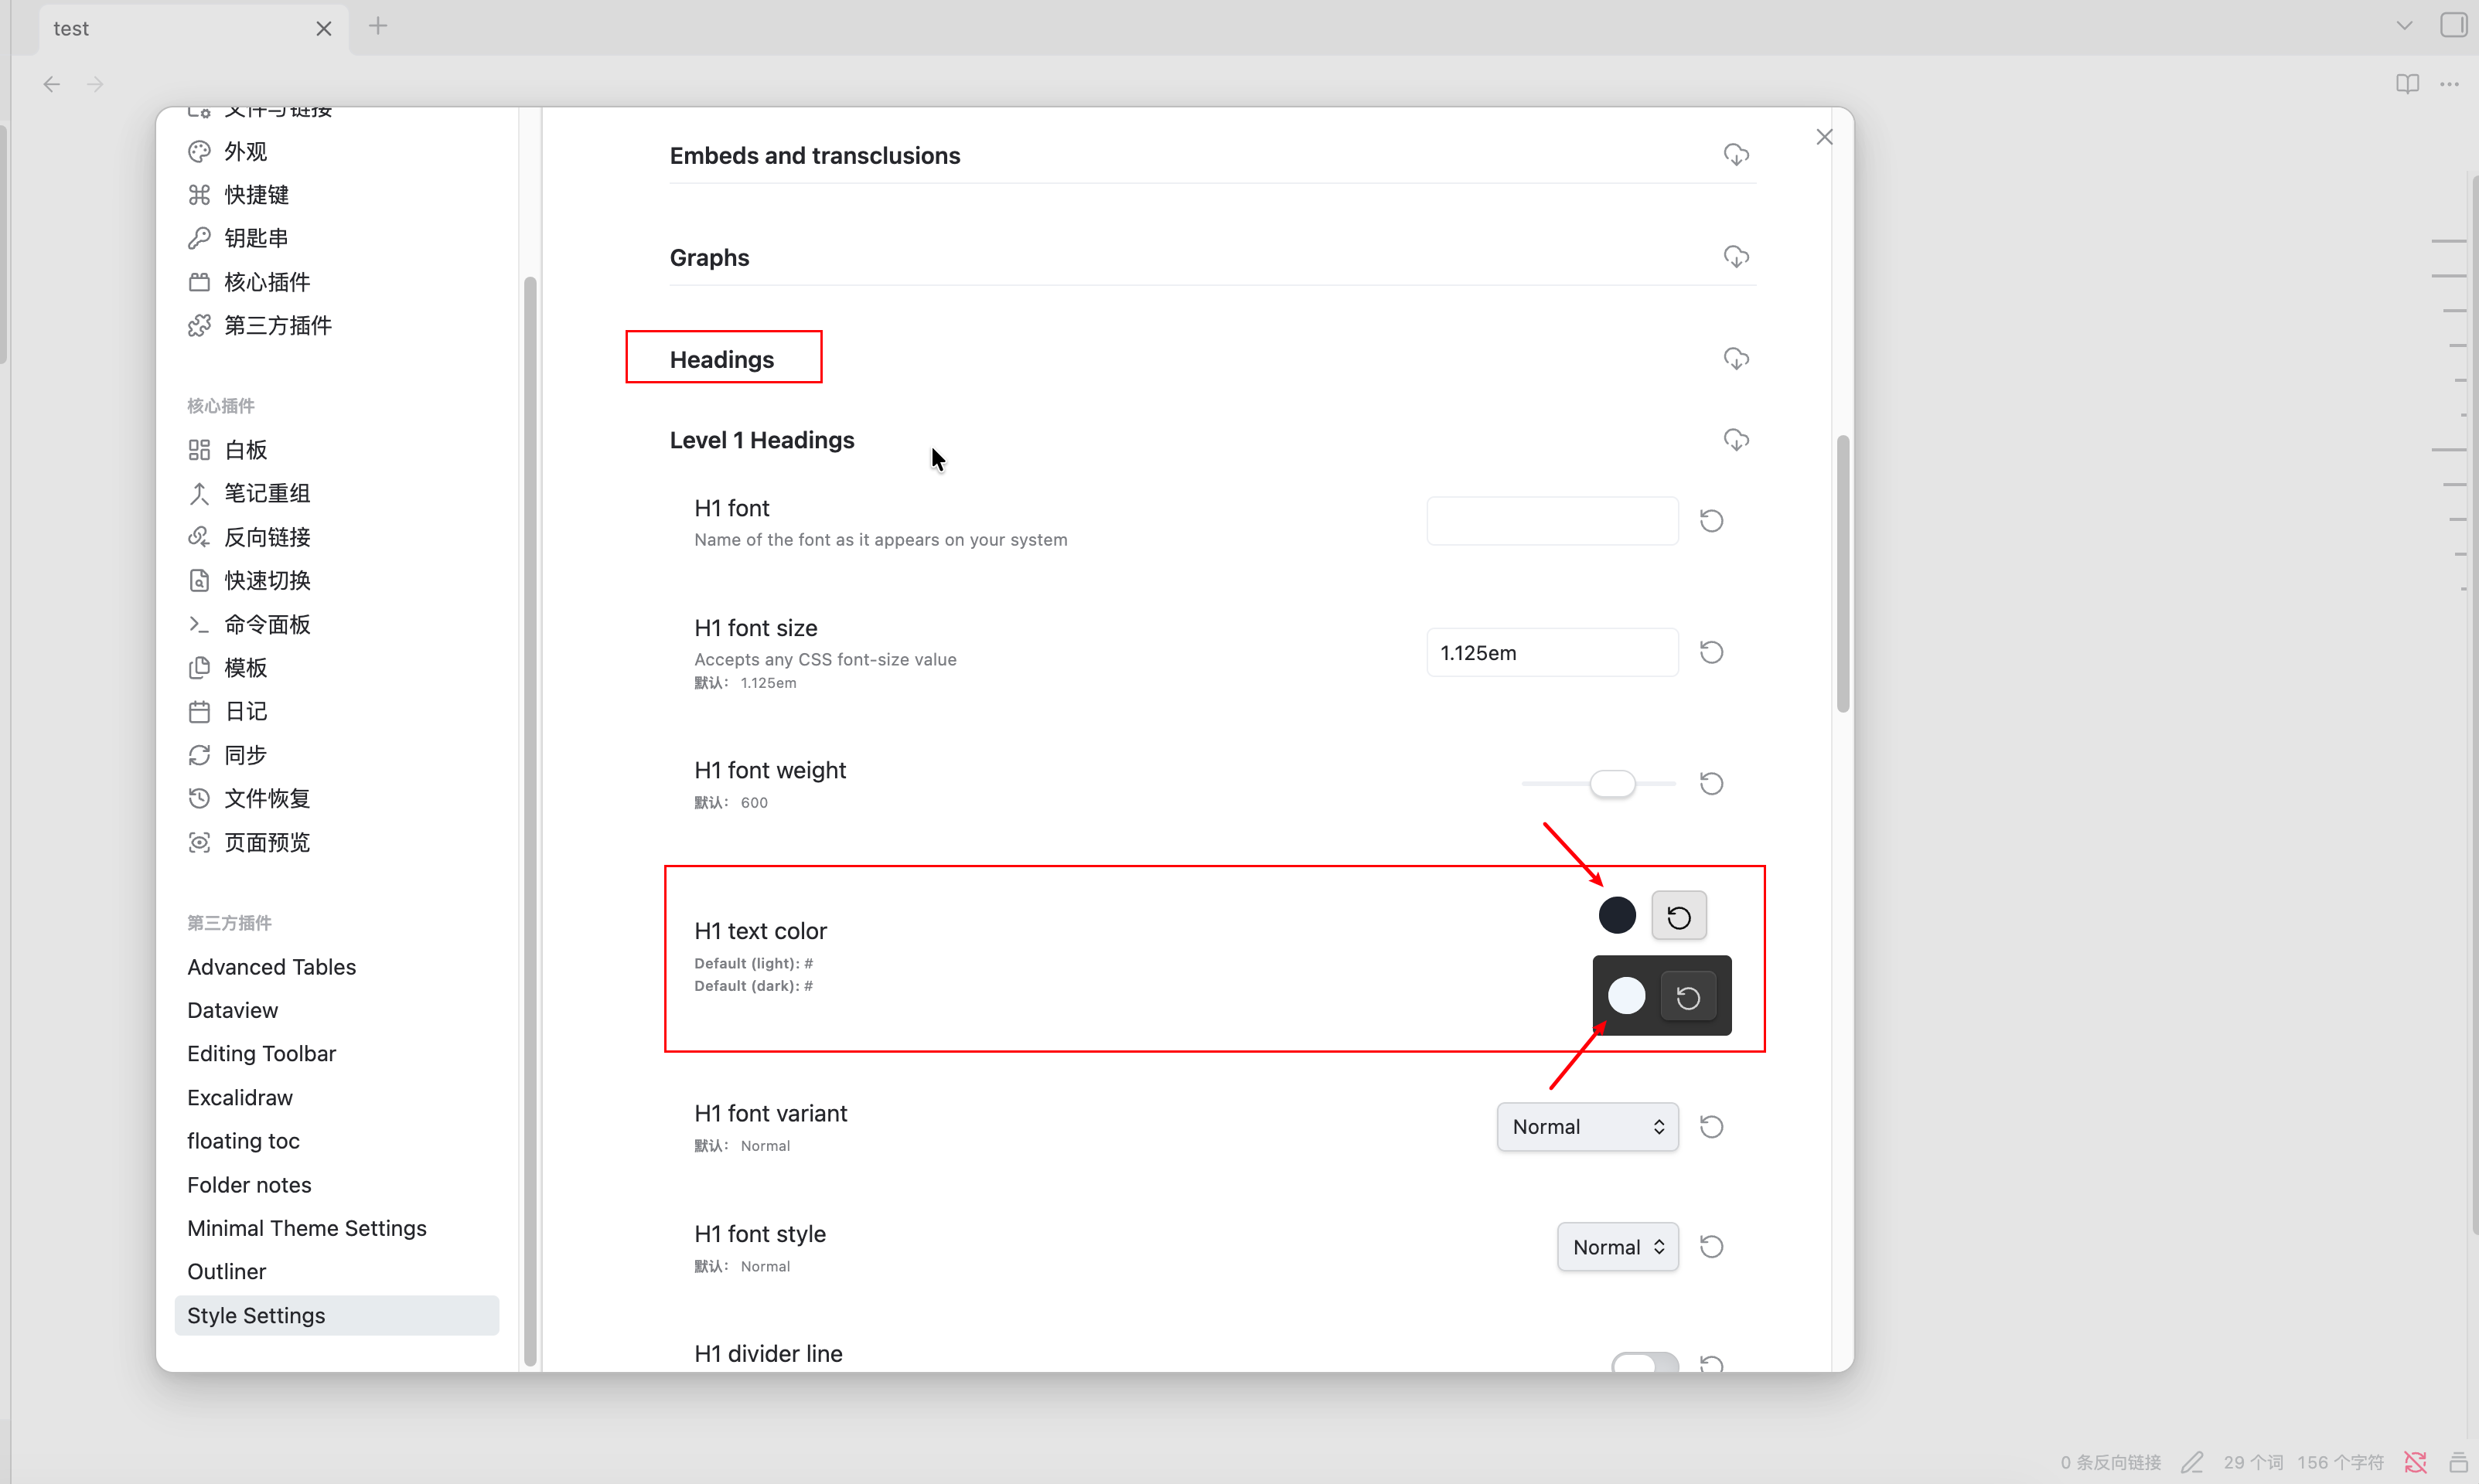Collapse the Headings section

(722, 360)
